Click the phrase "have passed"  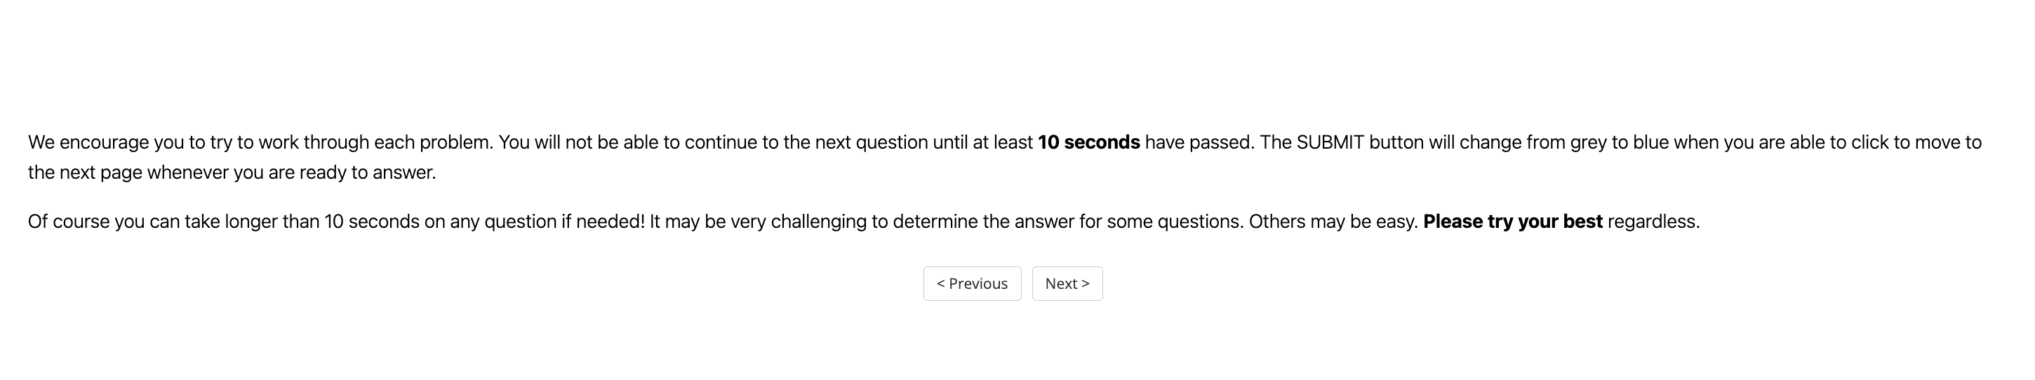point(1197,142)
